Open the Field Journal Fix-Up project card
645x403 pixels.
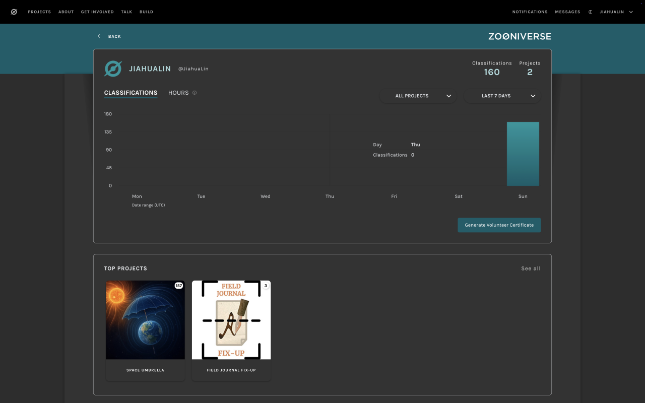coord(231,330)
